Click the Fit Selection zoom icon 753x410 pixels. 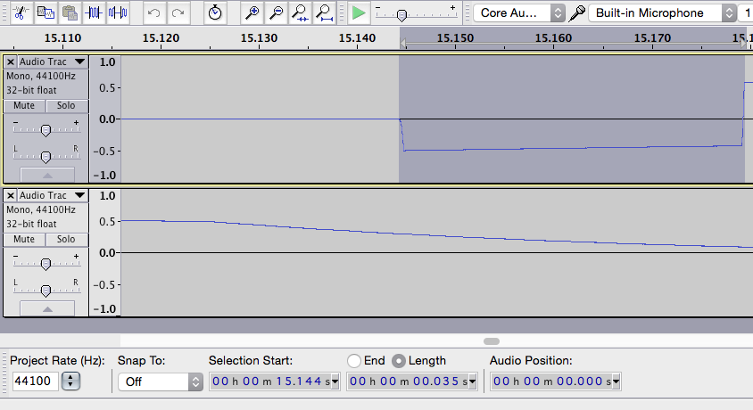pyautogui.click(x=301, y=12)
